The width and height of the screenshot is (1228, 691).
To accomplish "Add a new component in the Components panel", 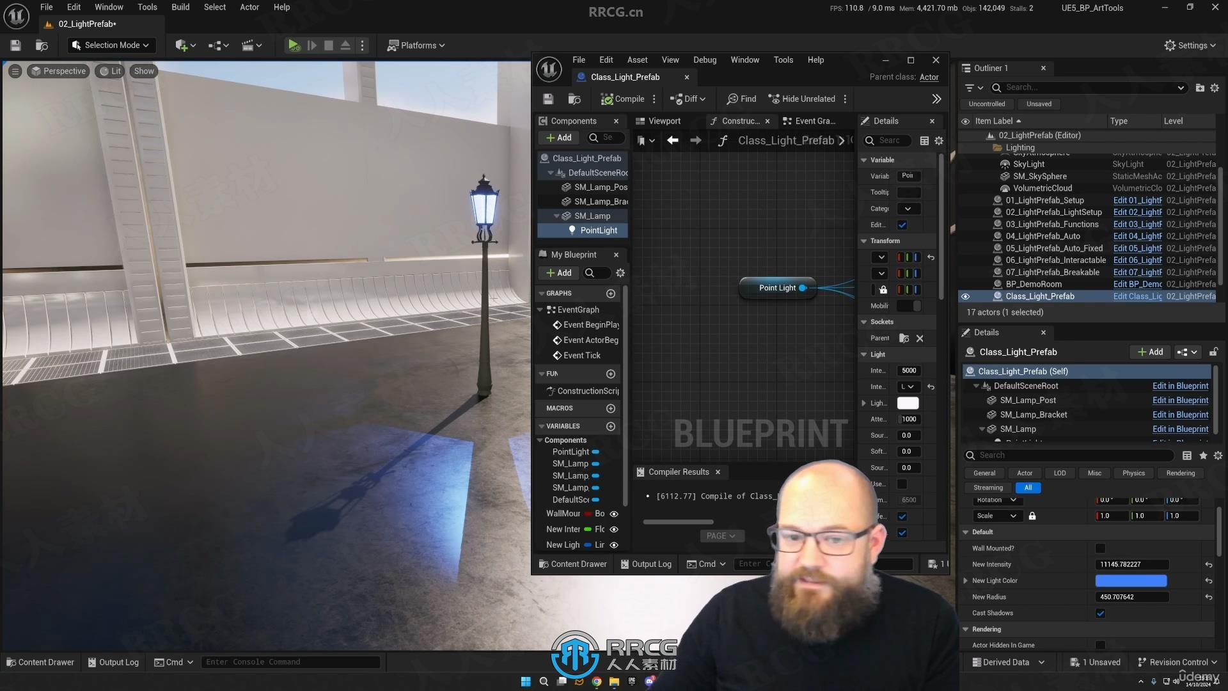I will point(558,138).
